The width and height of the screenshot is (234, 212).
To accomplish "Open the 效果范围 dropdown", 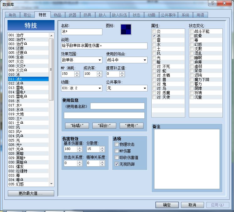I will pos(82,60).
